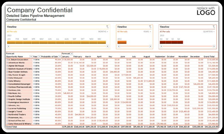This screenshot has width=224, height=134.
Task: Open the Year column filter dropdown
Action: point(39,57)
